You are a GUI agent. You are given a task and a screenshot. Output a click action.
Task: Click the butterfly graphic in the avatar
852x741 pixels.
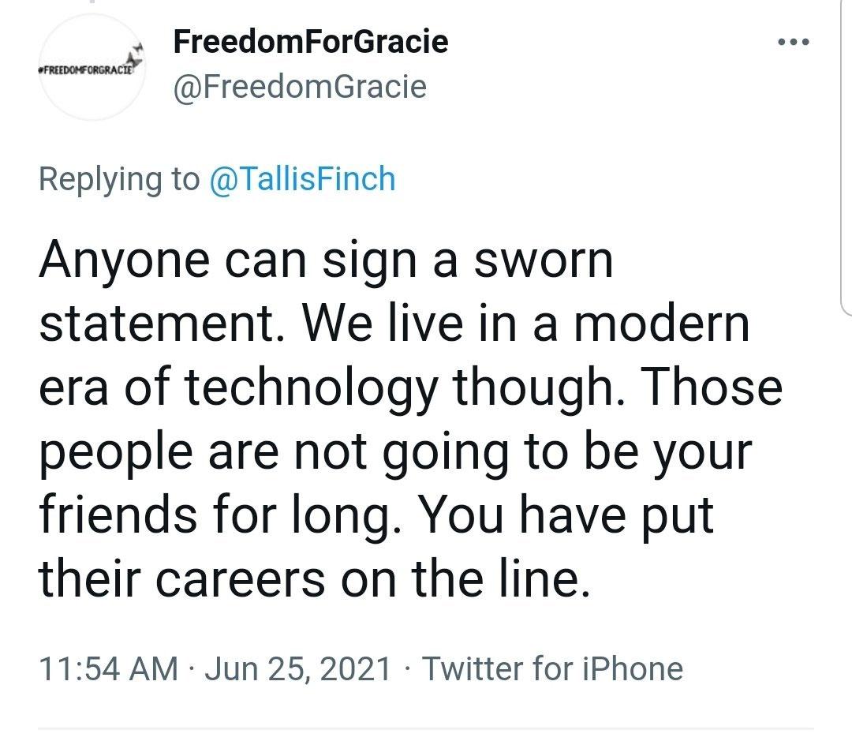click(x=139, y=56)
